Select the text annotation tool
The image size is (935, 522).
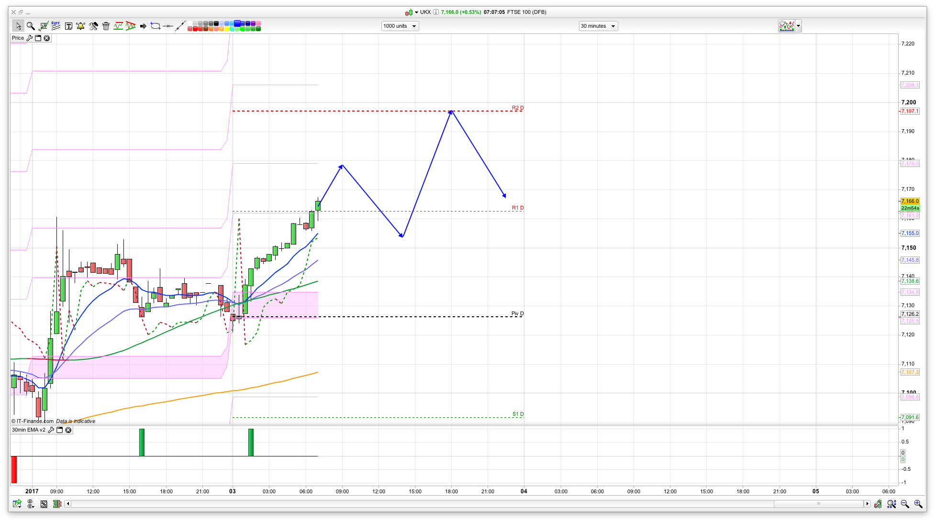[x=68, y=26]
